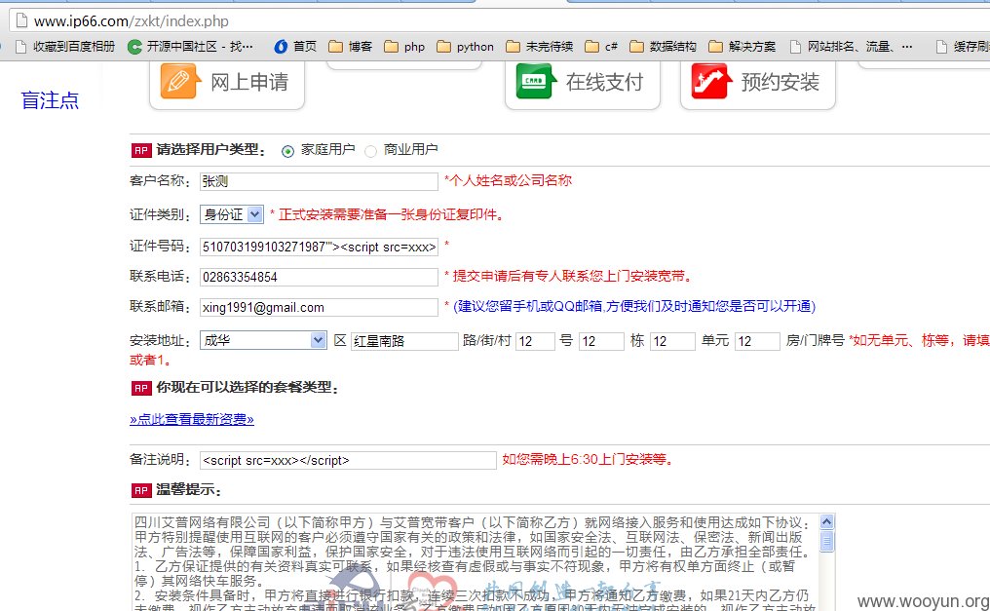990x611 pixels.
Task: Click the orange pencil 网上申请 icon
Action: (178, 82)
